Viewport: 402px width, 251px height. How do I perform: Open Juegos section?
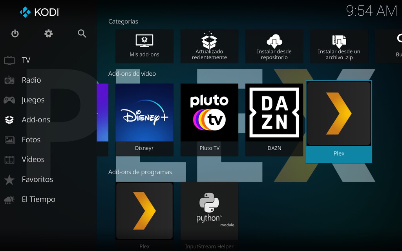33,100
